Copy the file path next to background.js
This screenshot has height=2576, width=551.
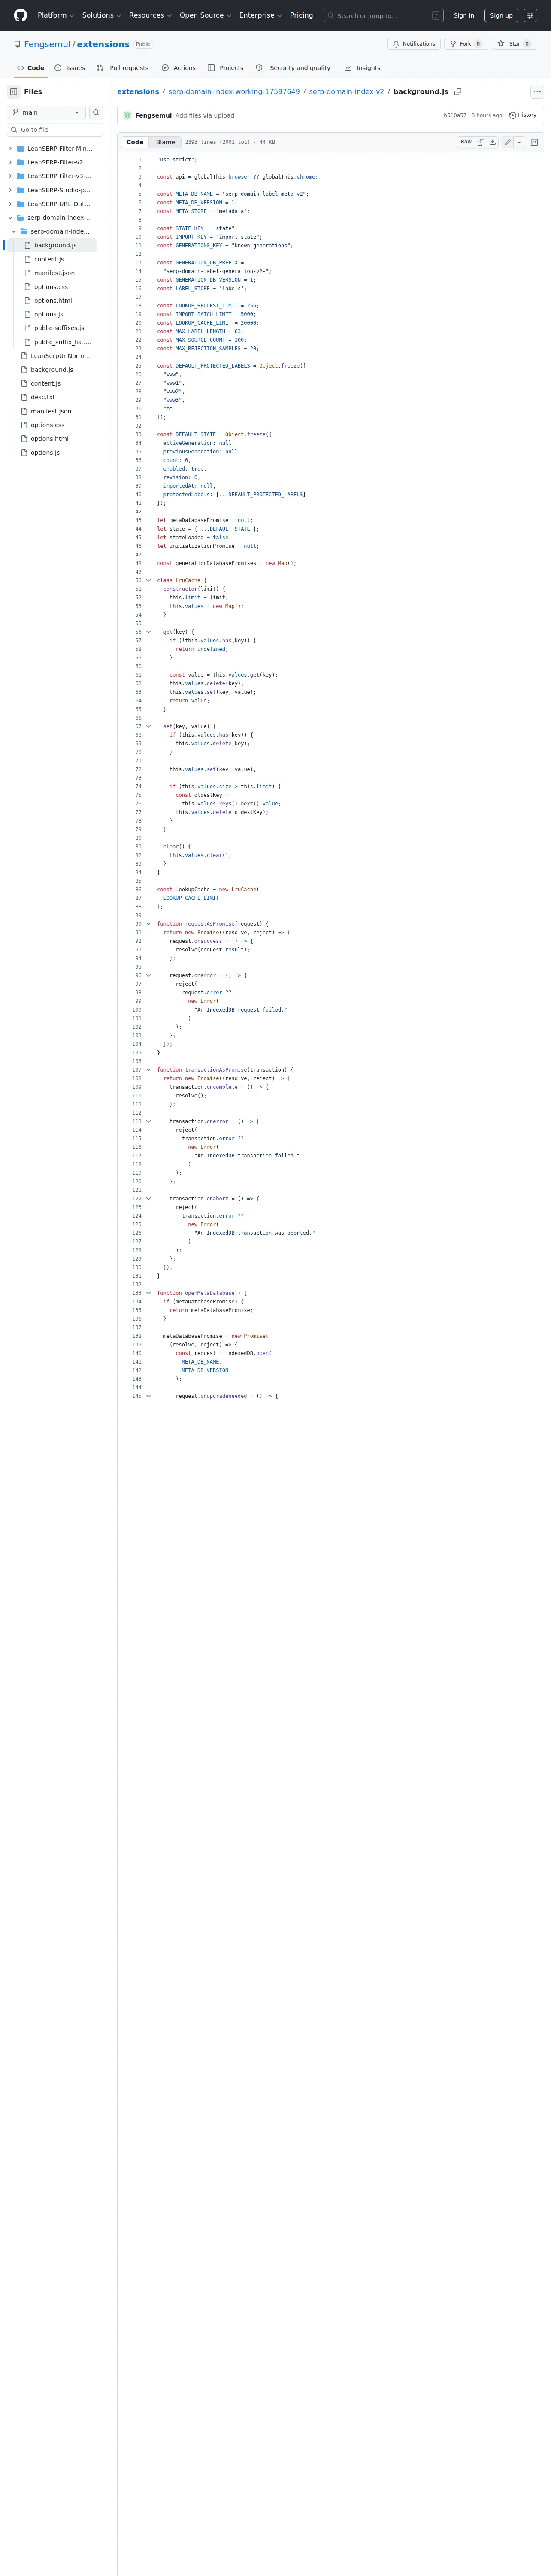(458, 92)
